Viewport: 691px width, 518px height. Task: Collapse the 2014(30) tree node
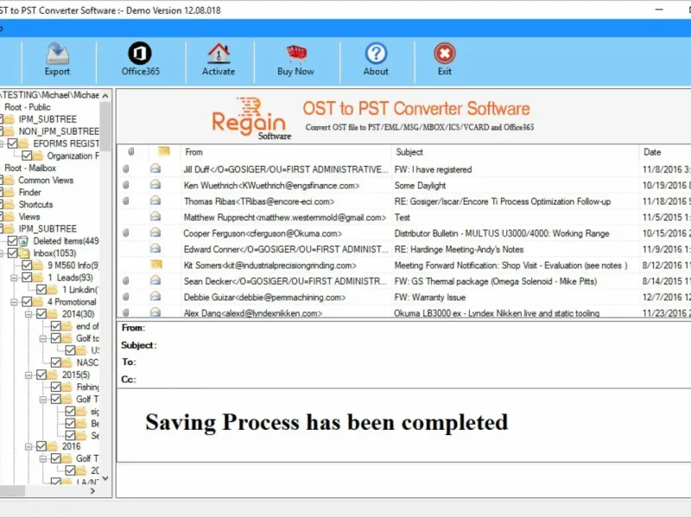point(29,314)
